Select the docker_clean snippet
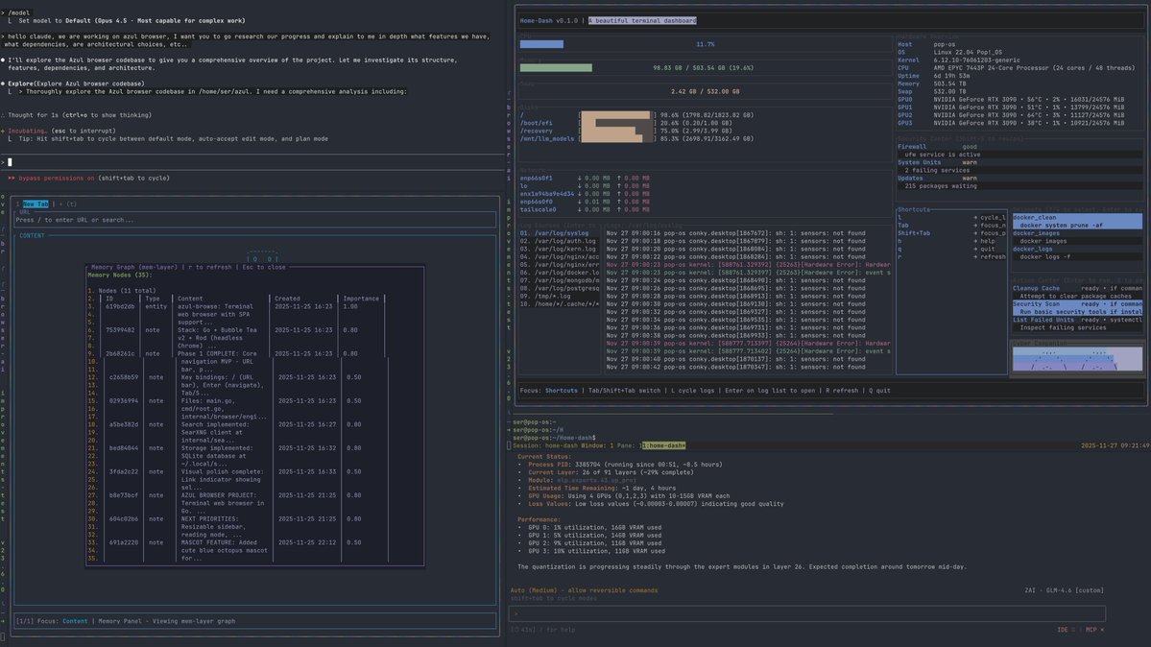The width and height of the screenshot is (1151, 647). (x=1077, y=221)
